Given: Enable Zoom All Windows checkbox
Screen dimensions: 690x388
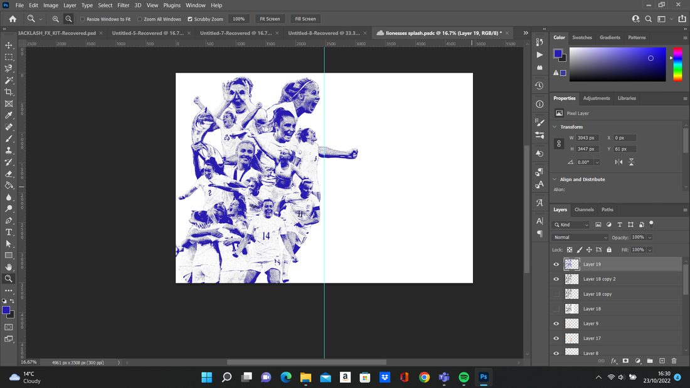Looking at the screenshot, I should (139, 19).
